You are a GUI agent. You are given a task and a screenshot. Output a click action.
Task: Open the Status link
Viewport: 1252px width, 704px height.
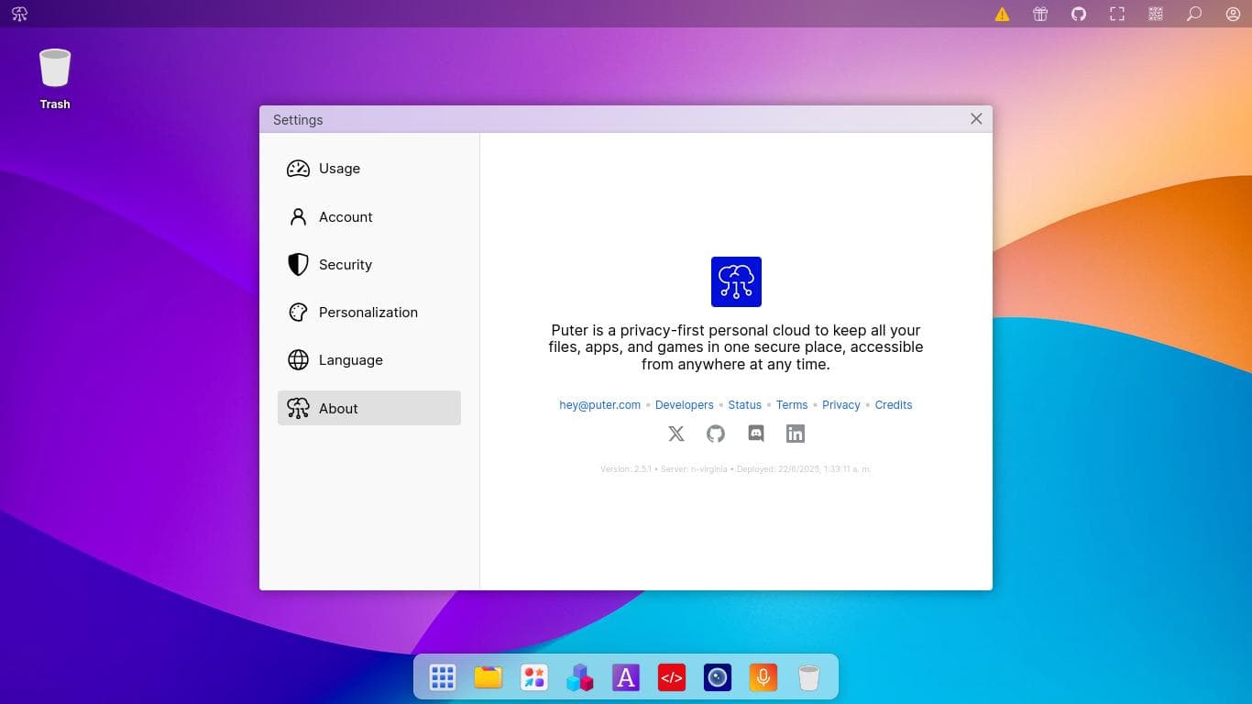pos(745,404)
